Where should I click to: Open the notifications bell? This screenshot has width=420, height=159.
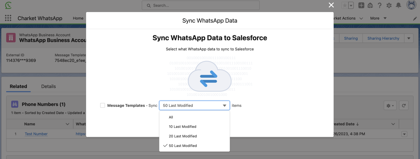pos(398,5)
